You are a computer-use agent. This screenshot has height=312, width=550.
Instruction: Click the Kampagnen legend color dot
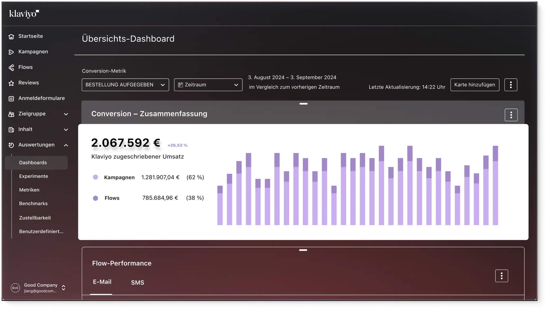96,177
